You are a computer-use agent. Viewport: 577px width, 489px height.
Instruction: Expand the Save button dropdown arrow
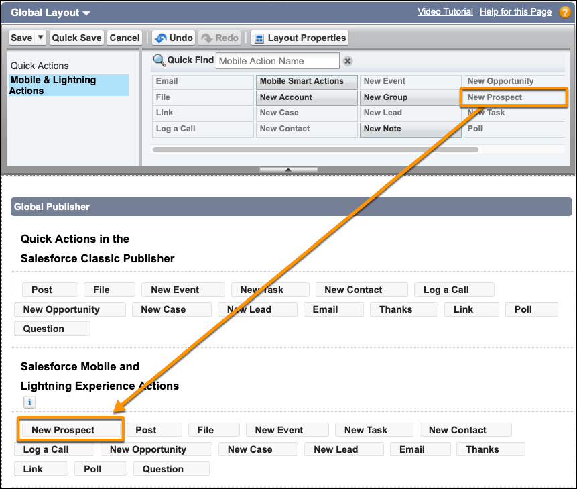[40, 37]
